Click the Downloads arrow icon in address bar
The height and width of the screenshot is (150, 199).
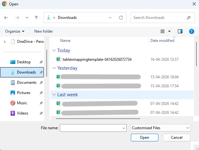pyautogui.click(x=49, y=18)
